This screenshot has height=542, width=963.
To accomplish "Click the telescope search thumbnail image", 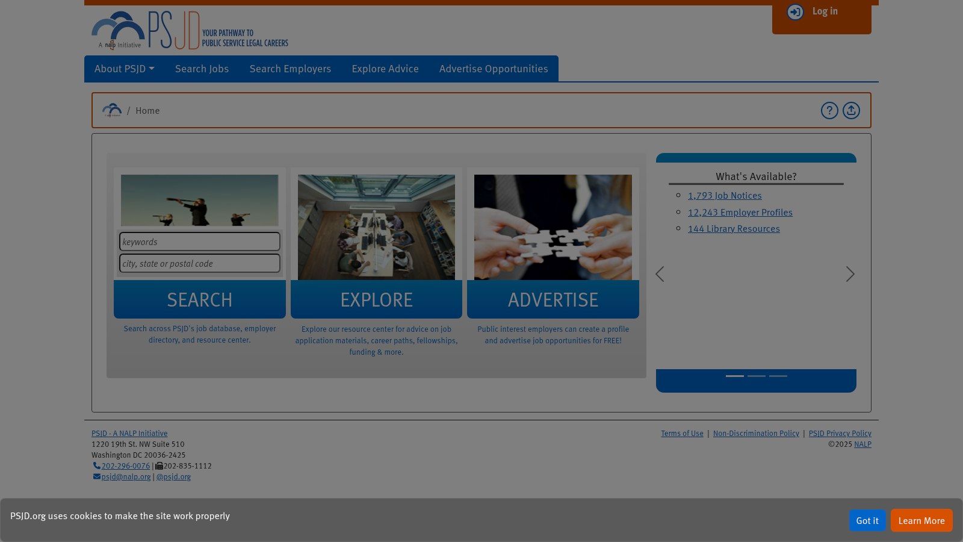I will pos(200,200).
